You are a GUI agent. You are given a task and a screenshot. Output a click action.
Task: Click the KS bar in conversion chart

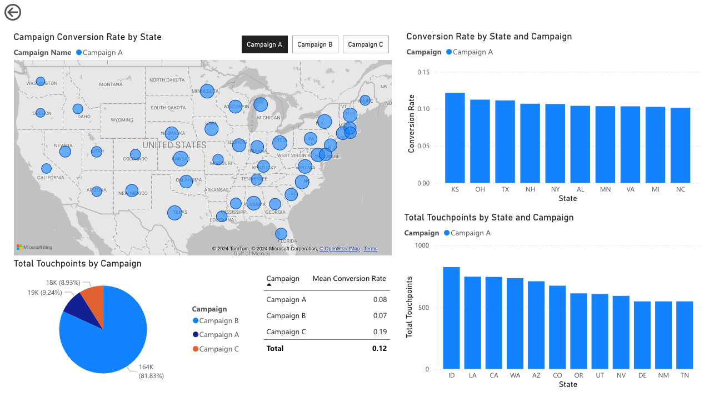click(455, 138)
